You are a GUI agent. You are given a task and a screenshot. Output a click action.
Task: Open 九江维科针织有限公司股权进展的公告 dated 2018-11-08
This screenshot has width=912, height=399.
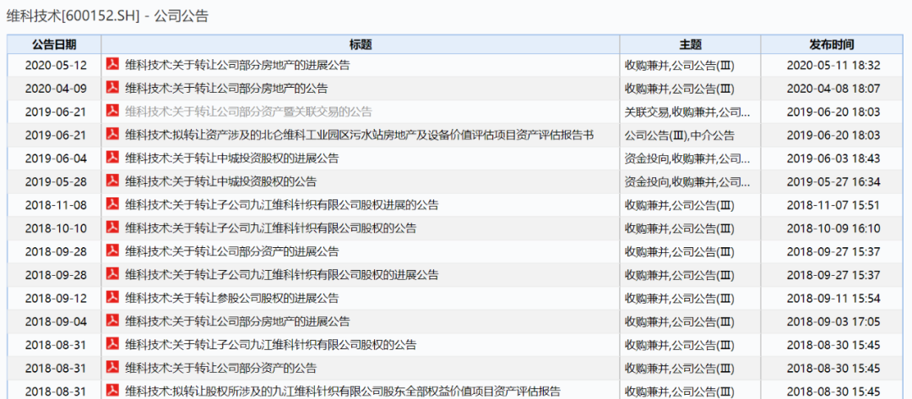282,204
